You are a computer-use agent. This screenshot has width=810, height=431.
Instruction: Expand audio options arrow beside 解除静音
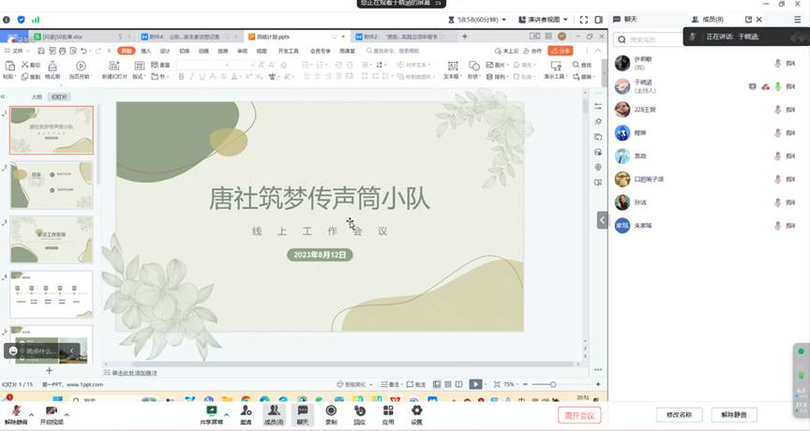(32, 414)
